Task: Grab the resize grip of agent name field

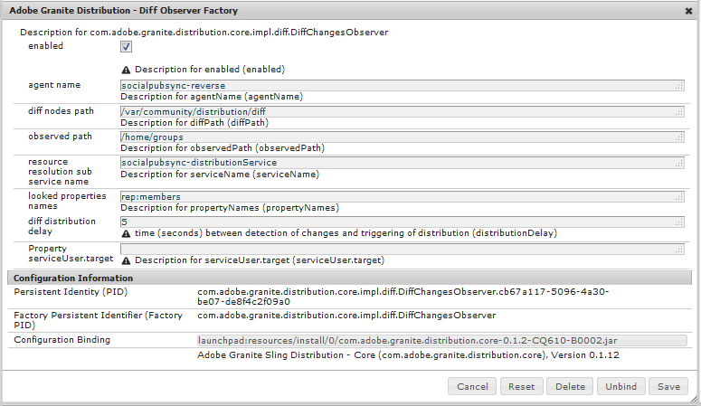Action: (x=679, y=86)
